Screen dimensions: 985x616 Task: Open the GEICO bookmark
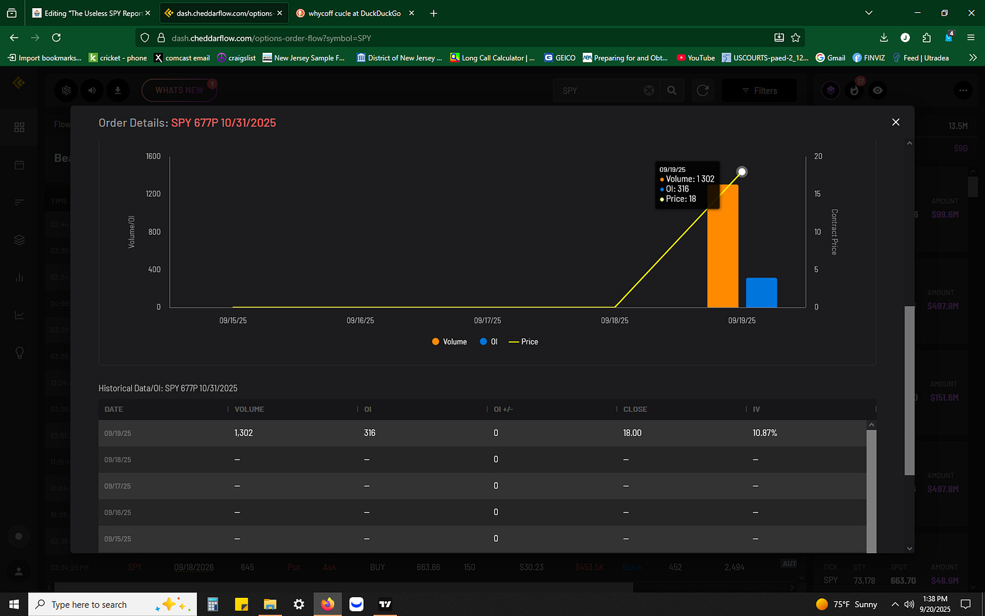(x=559, y=58)
